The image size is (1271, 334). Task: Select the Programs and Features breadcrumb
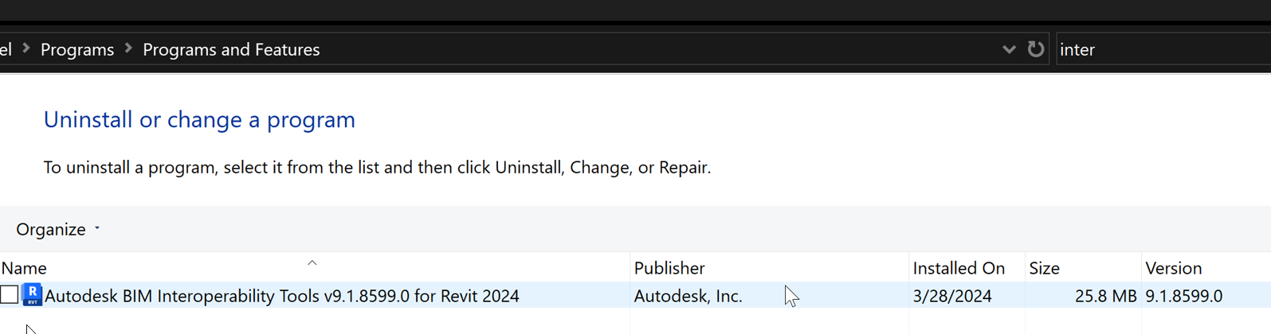pos(231,49)
